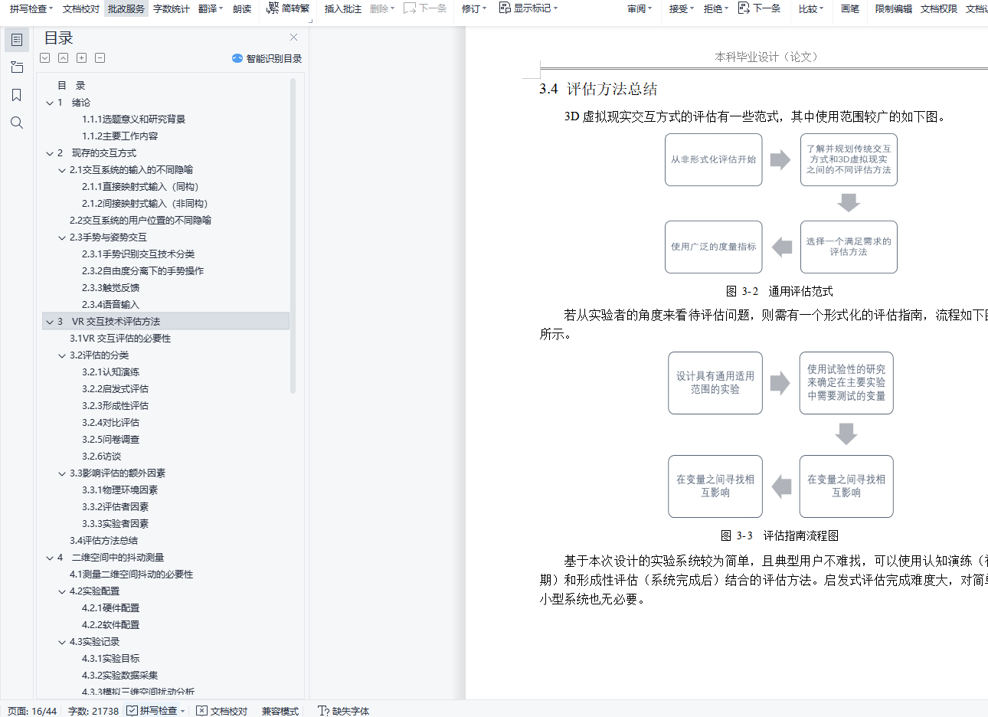Select 3.2.1认知演练 in outline
Viewport: 988px width, 717px height.
[111, 372]
